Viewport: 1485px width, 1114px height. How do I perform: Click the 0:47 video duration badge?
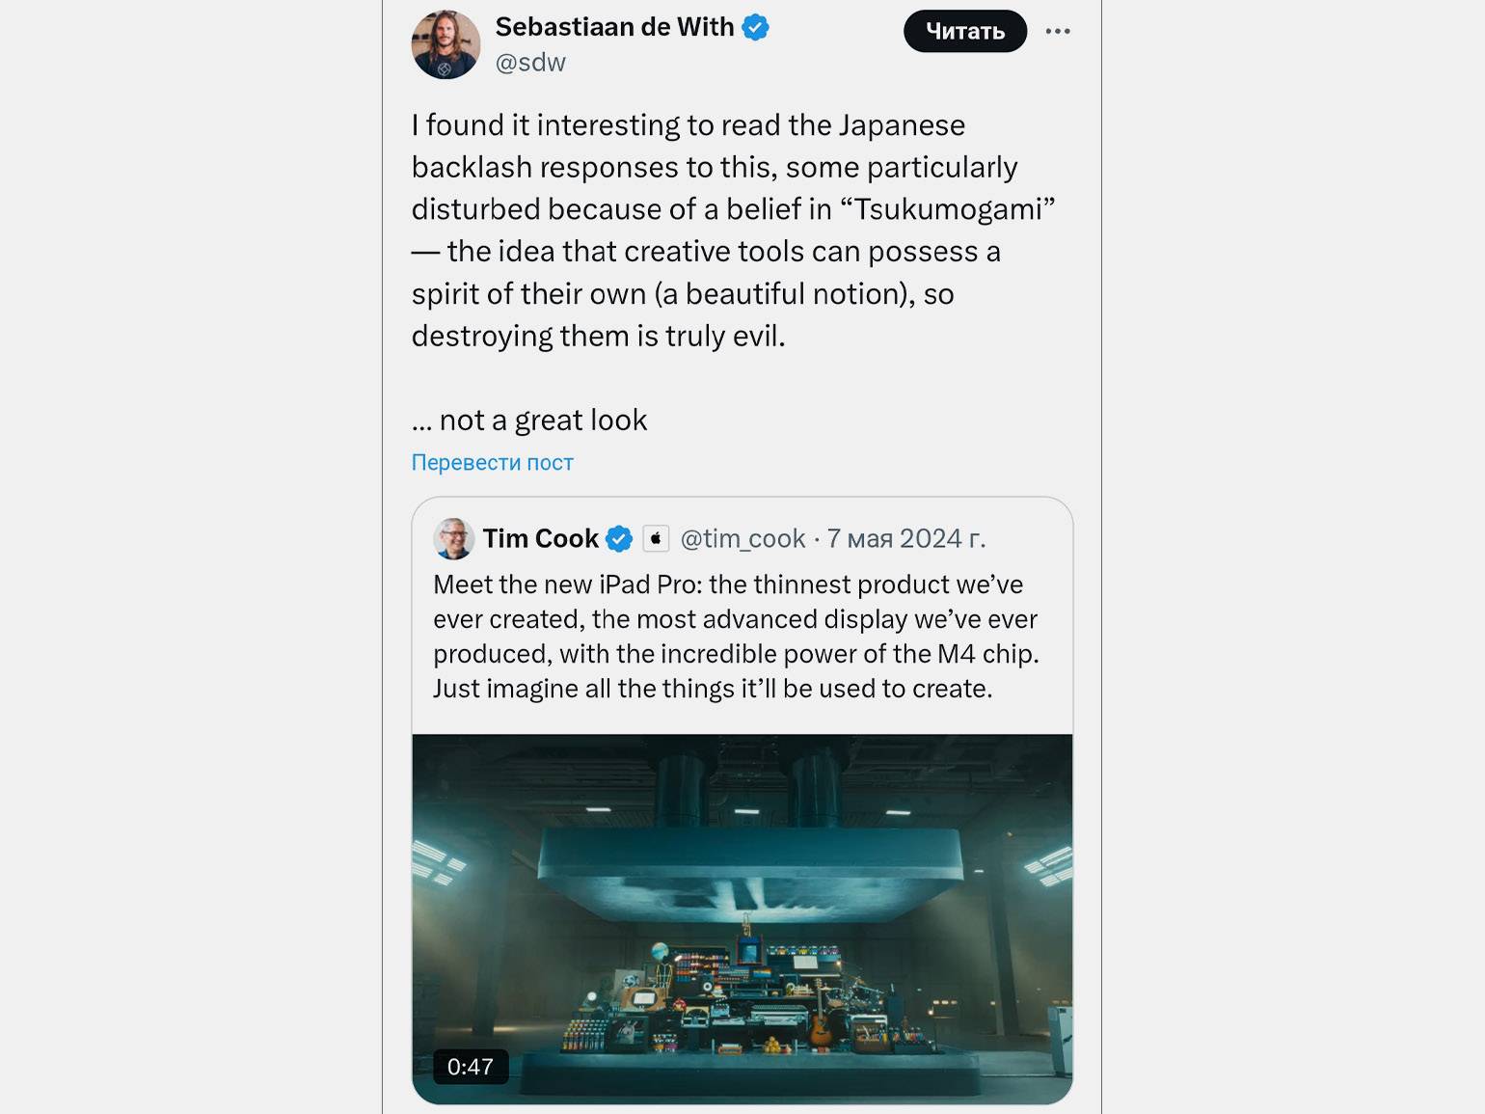471,1067
